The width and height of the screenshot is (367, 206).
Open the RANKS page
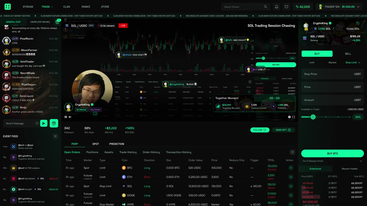click(x=86, y=7)
